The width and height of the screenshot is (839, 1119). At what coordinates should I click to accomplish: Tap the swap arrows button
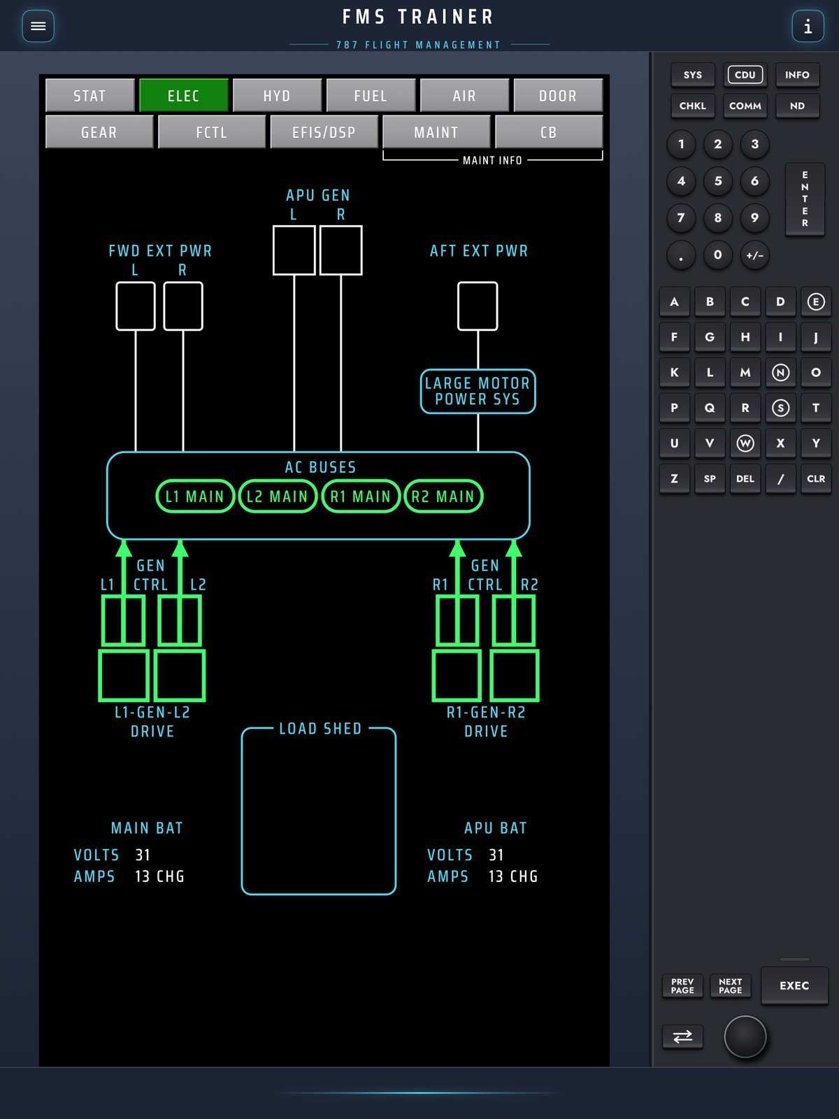coord(682,1036)
